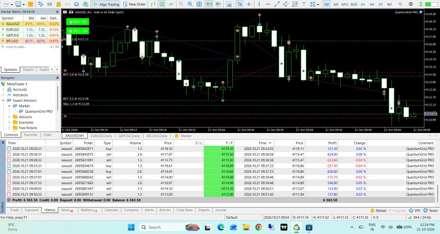Select the text label tool
Image resolution: width=440 pixels, height=234 pixels.
point(304,4)
